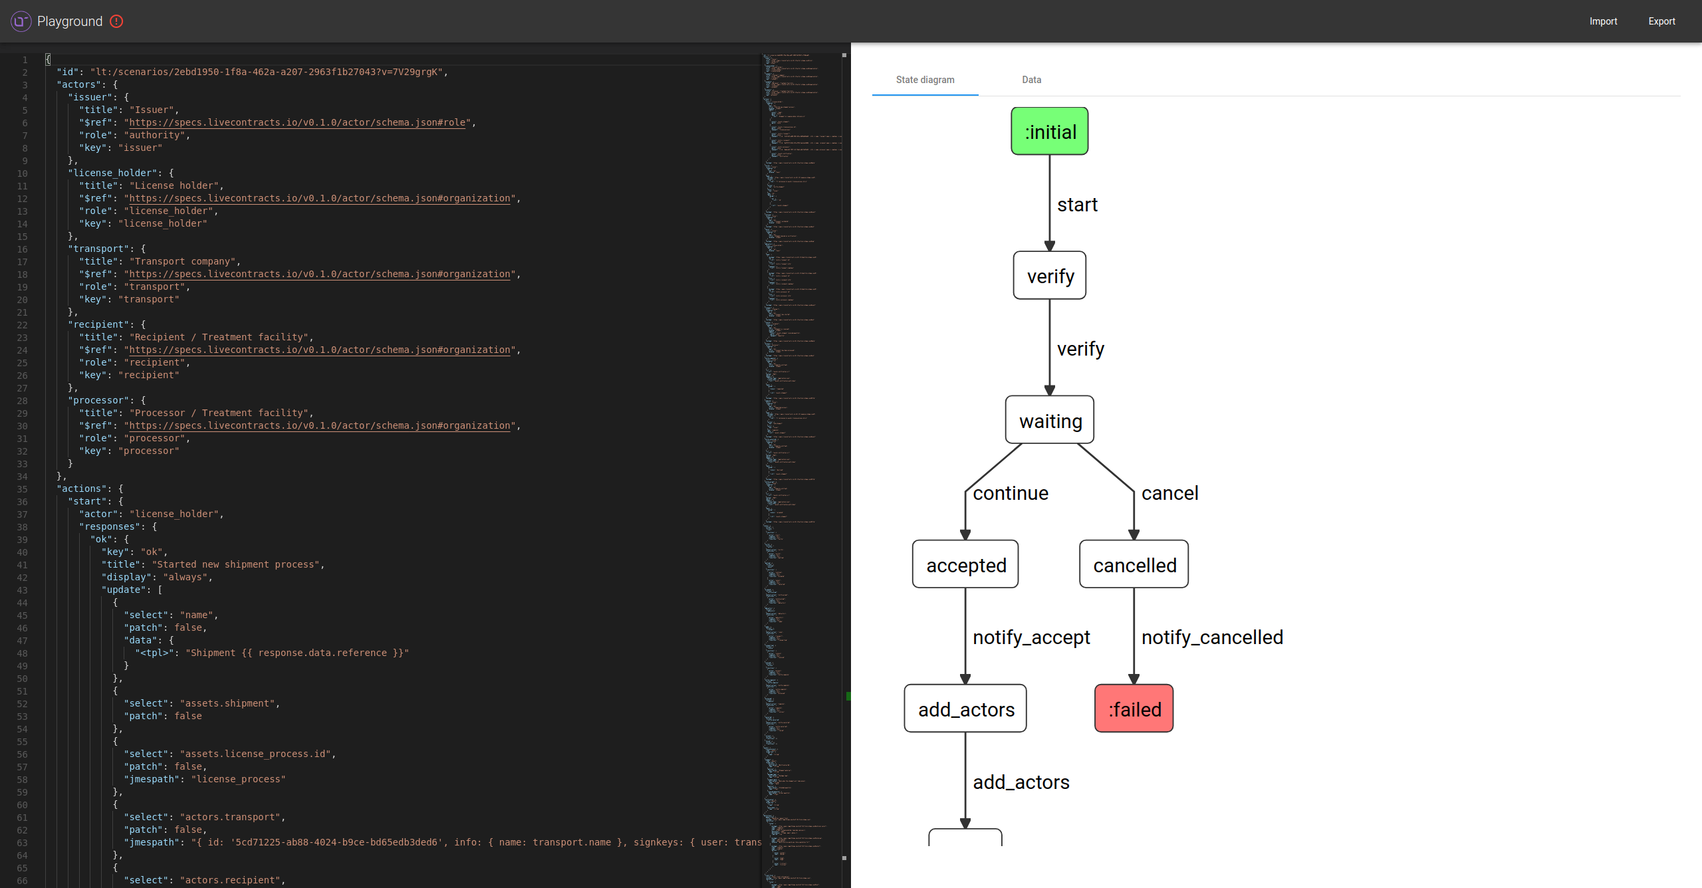Image resolution: width=1702 pixels, height=888 pixels.
Task: Select the State diagram tab
Action: [924, 80]
